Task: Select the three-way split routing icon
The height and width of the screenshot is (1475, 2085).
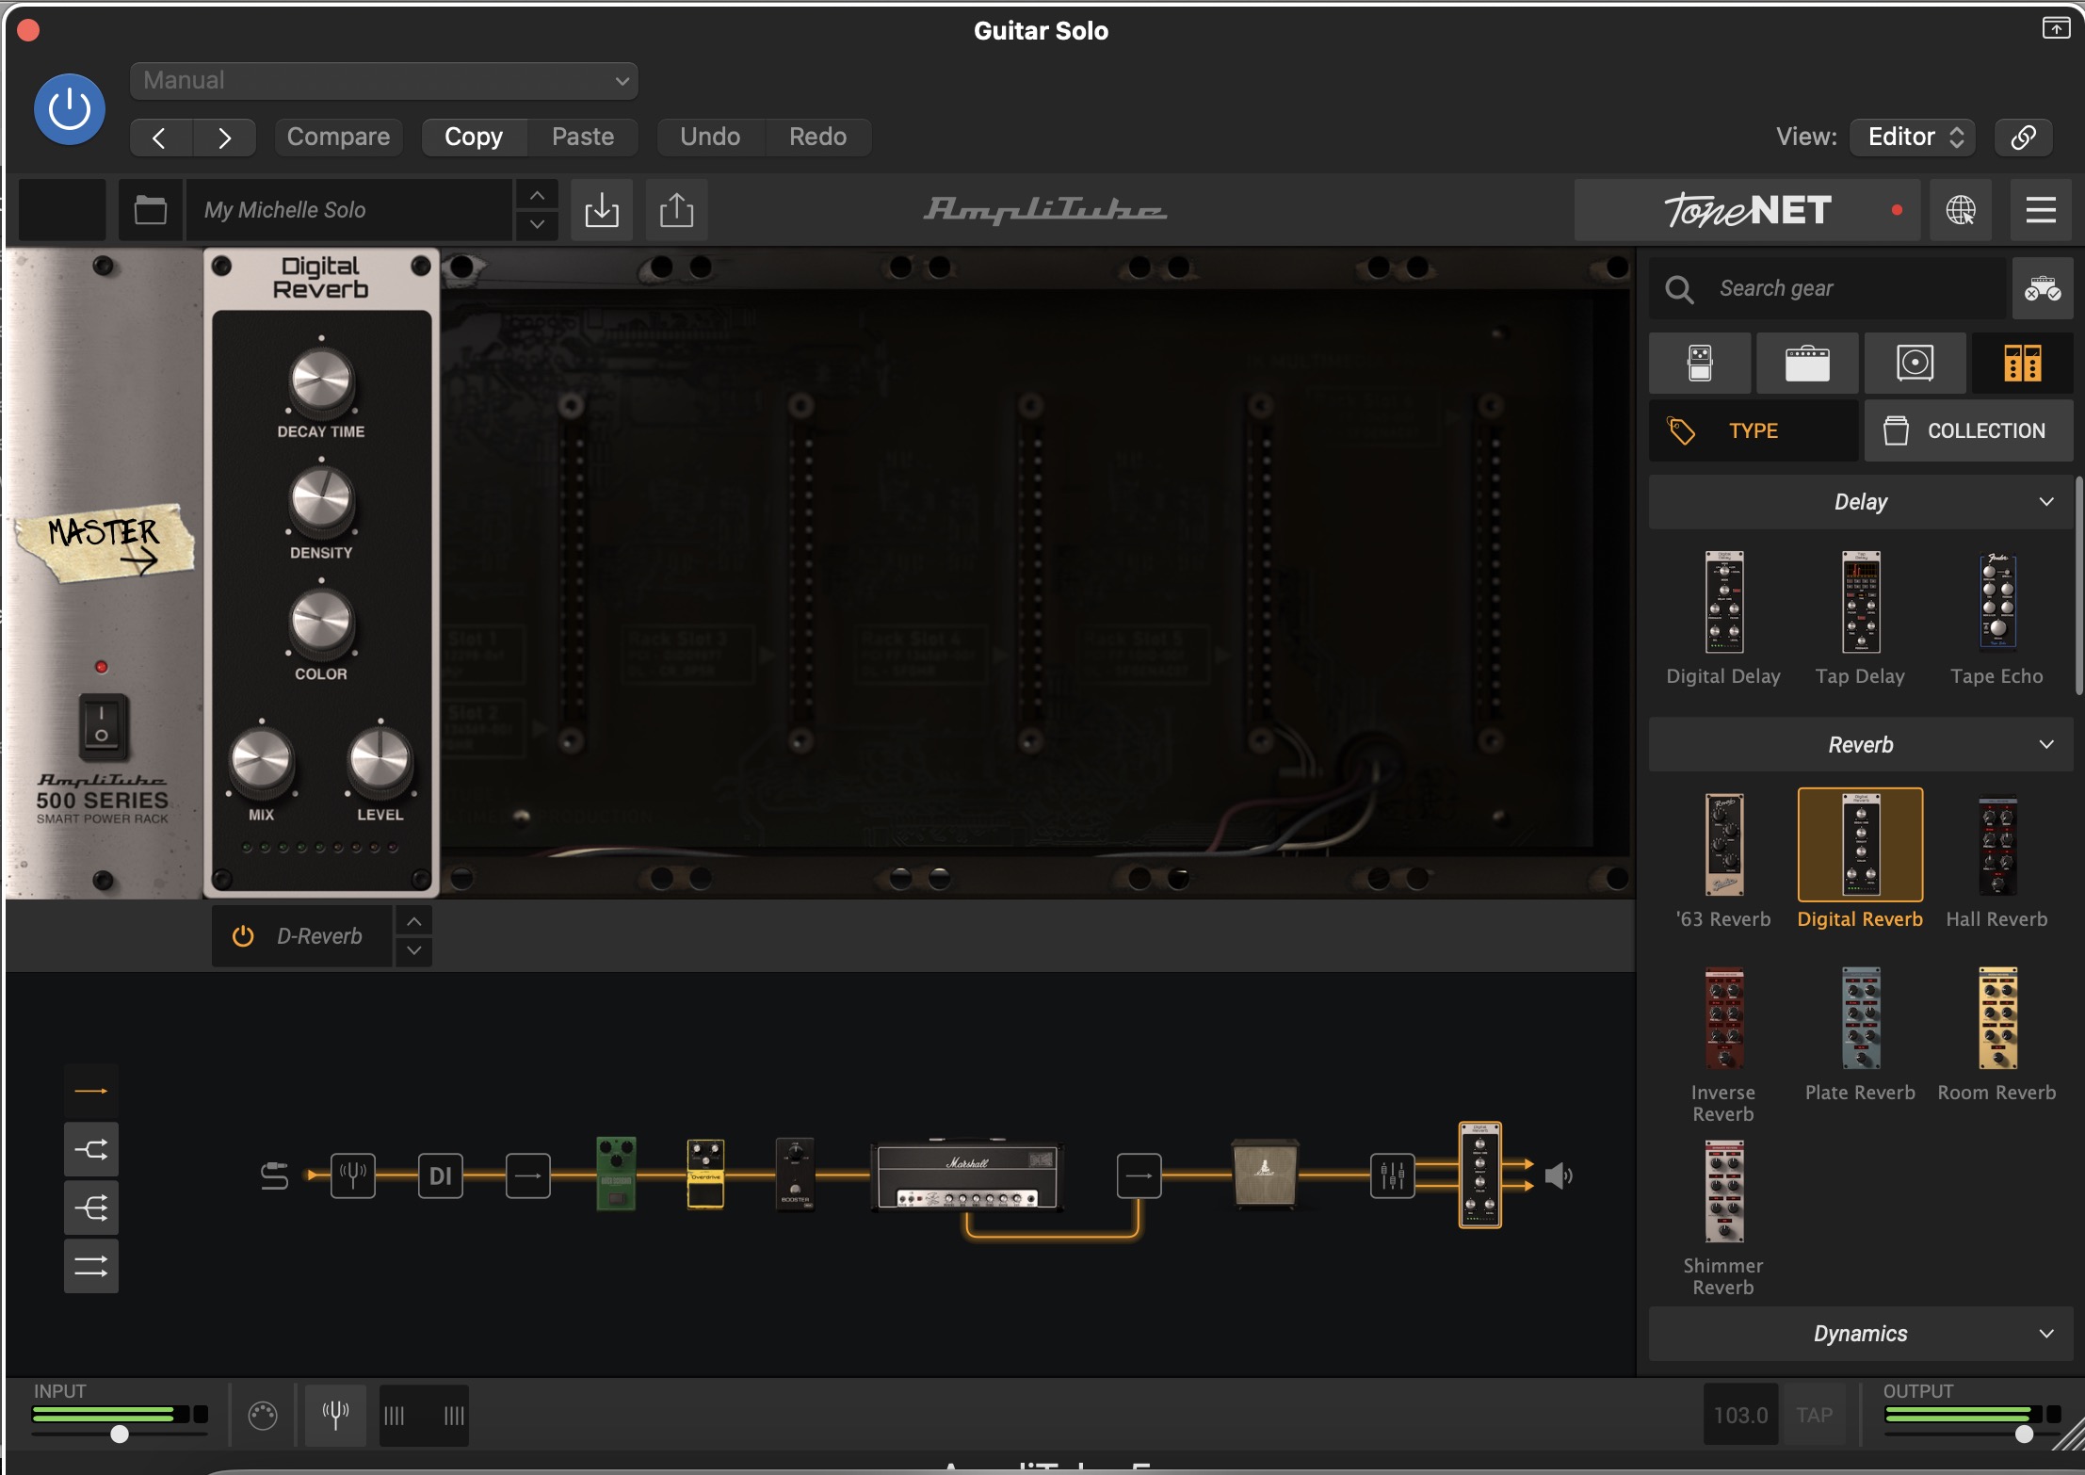Action: [x=91, y=1208]
